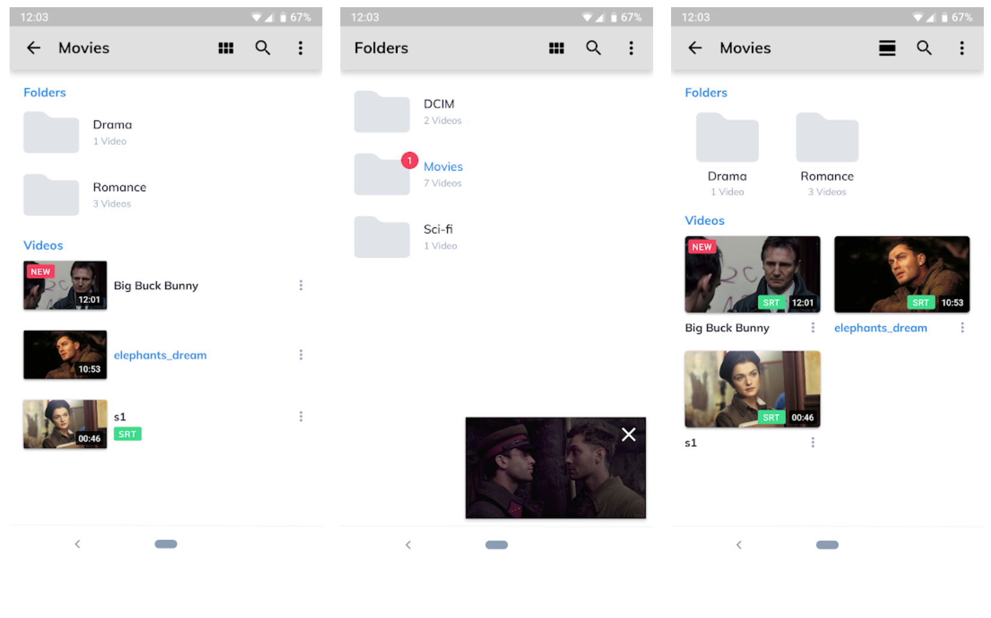
Task: Open search on the Folders screen
Action: click(x=594, y=48)
